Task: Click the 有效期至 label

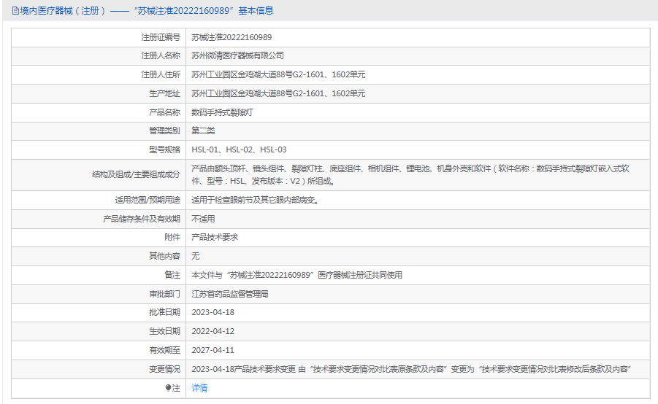Action: coord(164,350)
